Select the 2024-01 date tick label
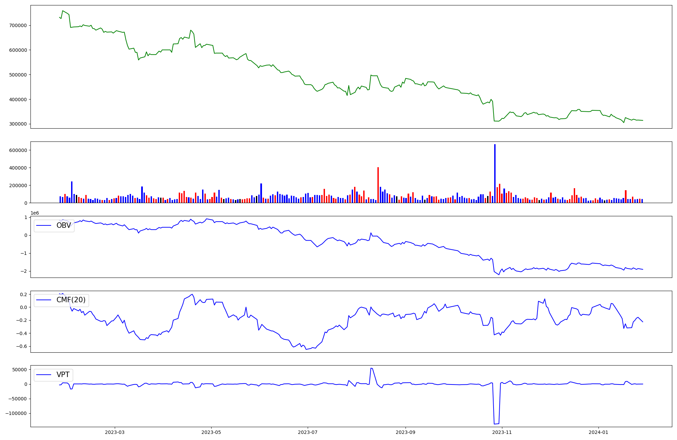This screenshot has height=440, width=677. (598, 432)
